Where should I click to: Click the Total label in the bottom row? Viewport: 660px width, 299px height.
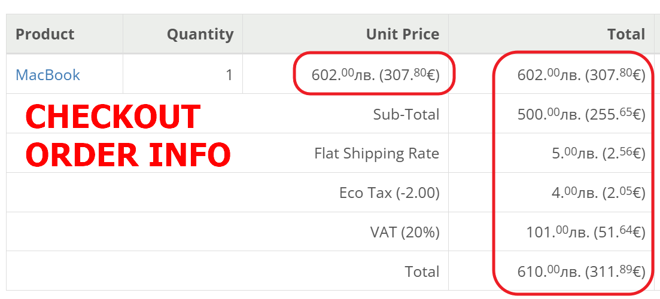tap(422, 271)
